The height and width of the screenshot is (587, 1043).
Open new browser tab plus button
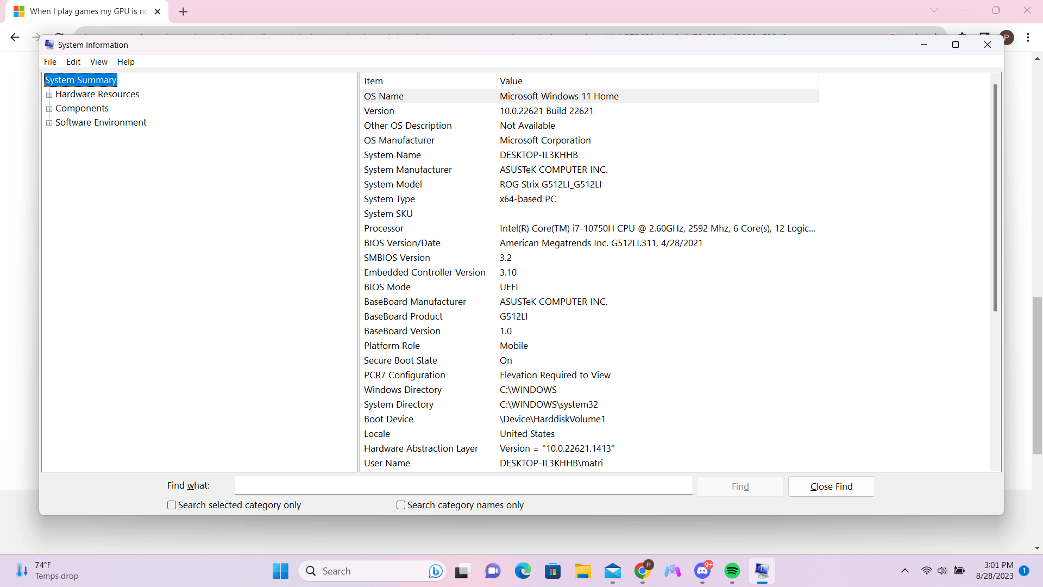(x=183, y=11)
